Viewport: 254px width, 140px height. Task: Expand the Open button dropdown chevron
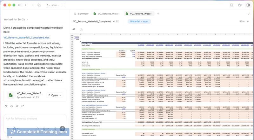click(60, 95)
